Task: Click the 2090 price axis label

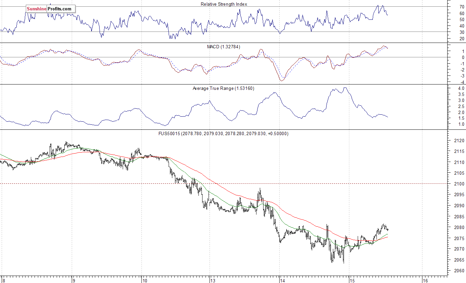Action: 460,206
